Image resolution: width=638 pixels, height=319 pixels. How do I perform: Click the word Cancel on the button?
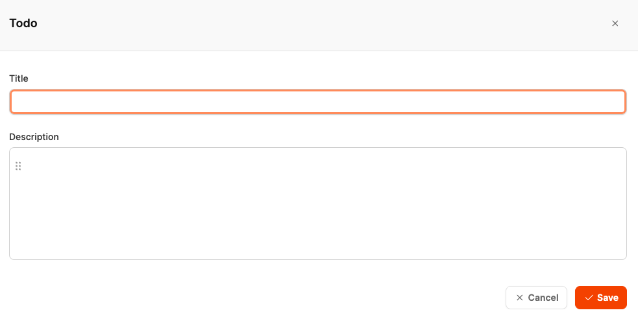[543, 298]
